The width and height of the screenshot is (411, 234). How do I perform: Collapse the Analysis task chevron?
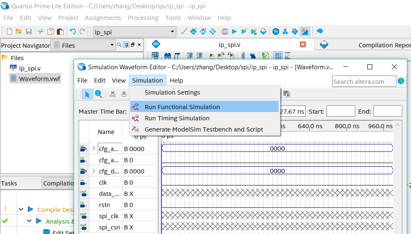(30, 221)
